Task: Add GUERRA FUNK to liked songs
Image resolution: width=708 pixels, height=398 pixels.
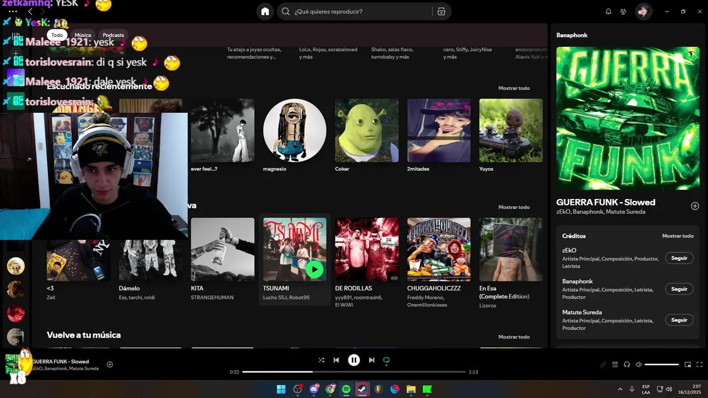Action: [695, 206]
